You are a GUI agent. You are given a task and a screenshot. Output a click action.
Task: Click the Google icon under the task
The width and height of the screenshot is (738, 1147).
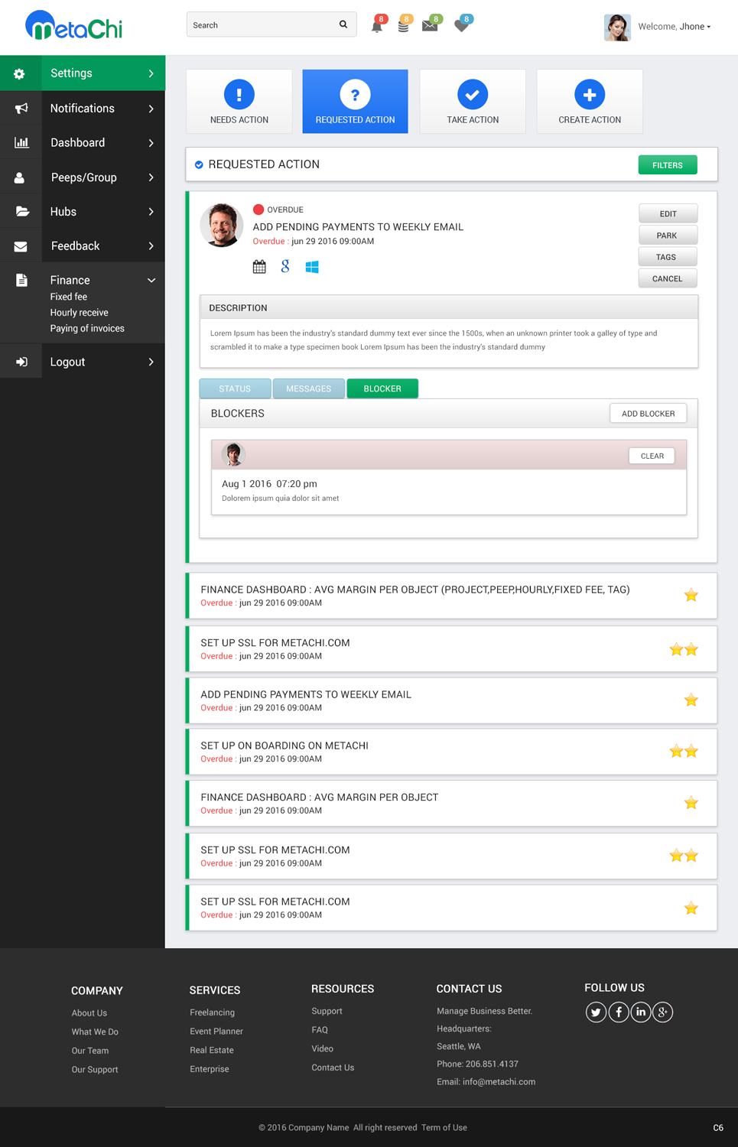(285, 266)
